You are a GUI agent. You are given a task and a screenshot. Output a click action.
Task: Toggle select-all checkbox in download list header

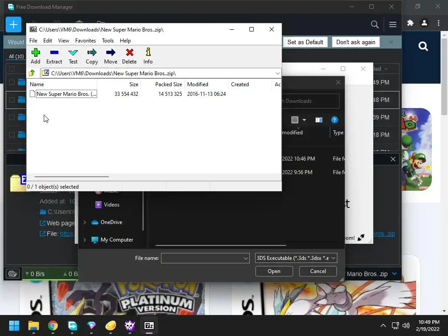coord(12,69)
